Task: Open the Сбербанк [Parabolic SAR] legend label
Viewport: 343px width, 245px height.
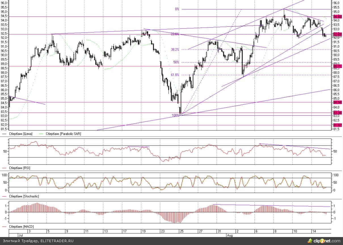Action: (x=63, y=134)
